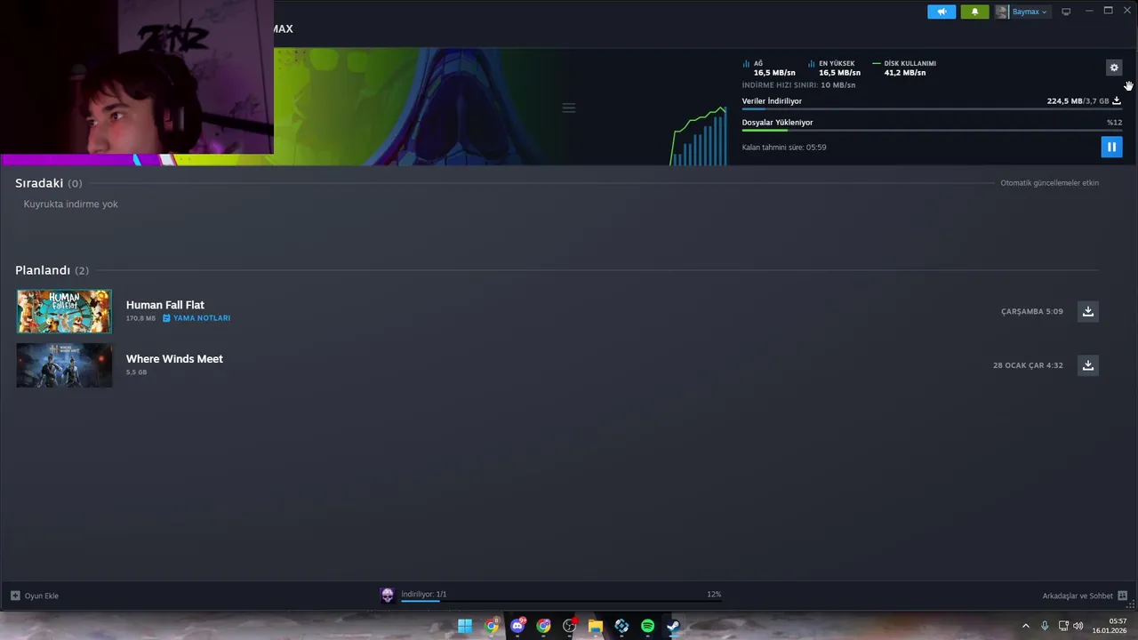The image size is (1138, 640).
Task: Click the Planlandı scheduled heading
Action: tap(43, 270)
